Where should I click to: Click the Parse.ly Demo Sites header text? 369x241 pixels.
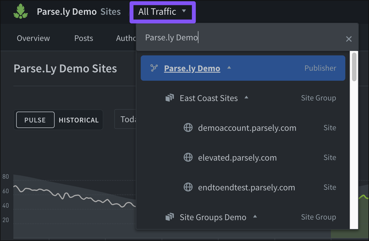click(79, 12)
